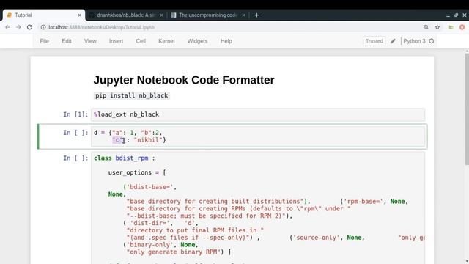
Task: Open the red browser menu icon
Action: (x=462, y=27)
